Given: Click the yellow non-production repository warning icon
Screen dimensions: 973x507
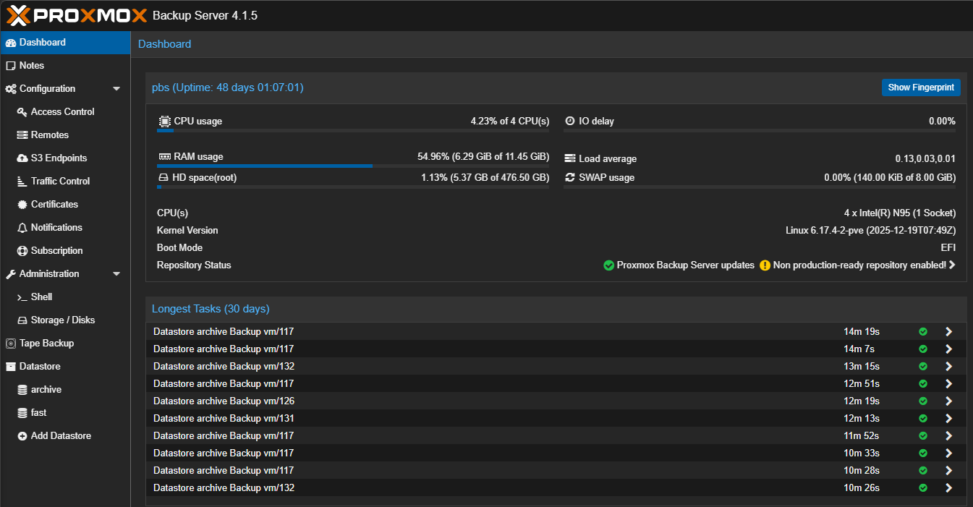Looking at the screenshot, I should (765, 265).
